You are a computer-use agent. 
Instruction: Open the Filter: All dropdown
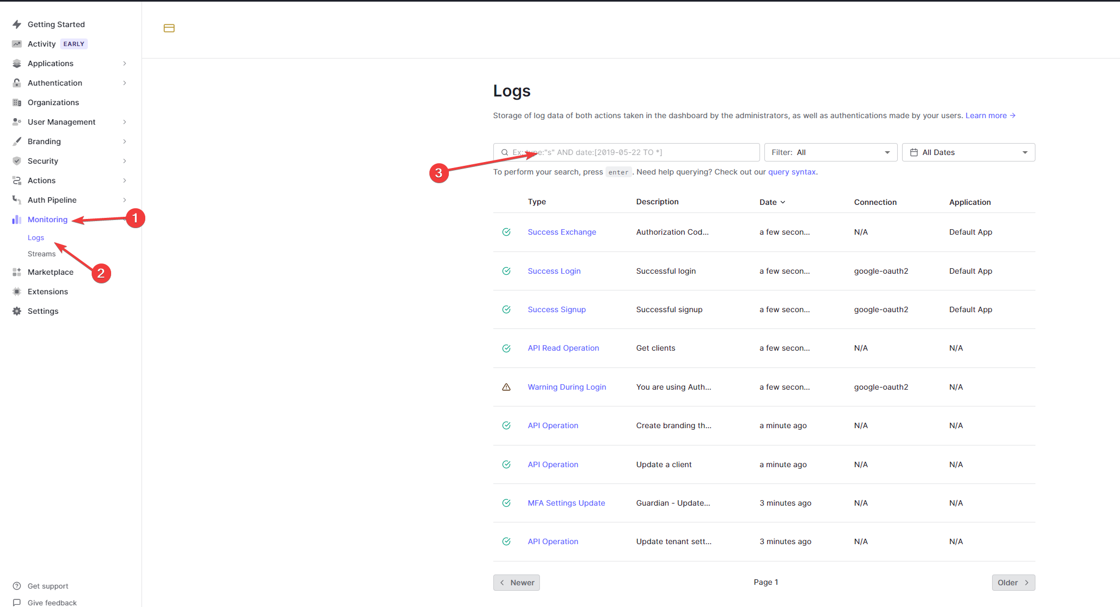click(x=831, y=152)
